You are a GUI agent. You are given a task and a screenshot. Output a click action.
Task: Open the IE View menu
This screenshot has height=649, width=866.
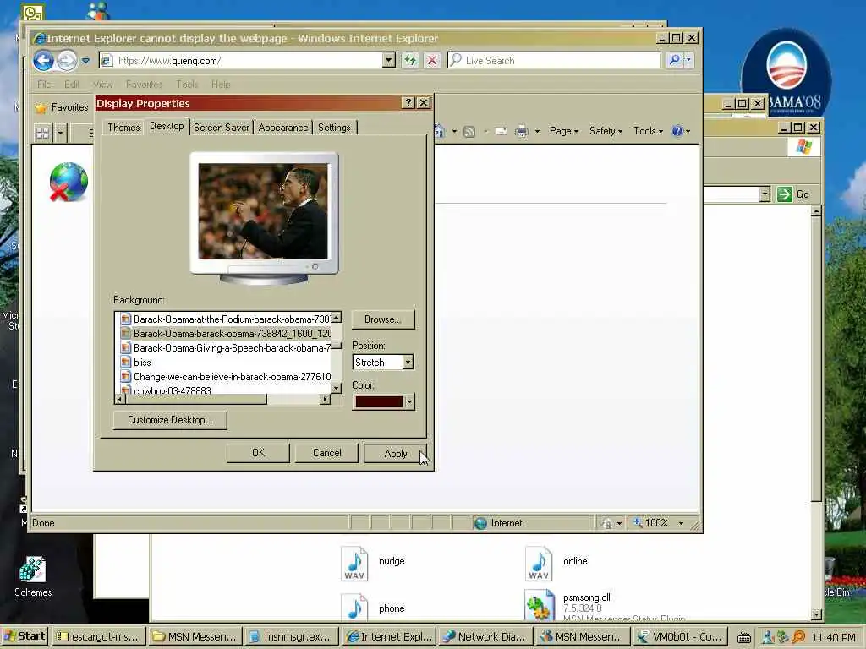102,85
